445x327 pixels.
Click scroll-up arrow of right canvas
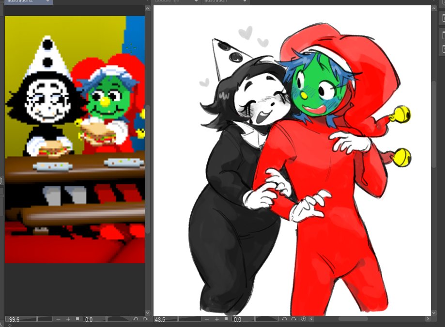434,9
